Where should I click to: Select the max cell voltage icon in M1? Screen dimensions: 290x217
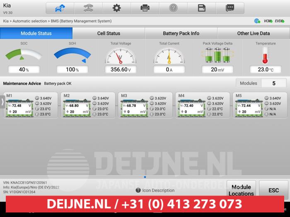coord(37,98)
